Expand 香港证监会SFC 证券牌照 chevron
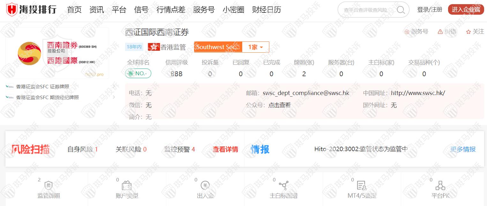Image resolution: width=487 pixels, height=206 pixels. click(x=114, y=86)
